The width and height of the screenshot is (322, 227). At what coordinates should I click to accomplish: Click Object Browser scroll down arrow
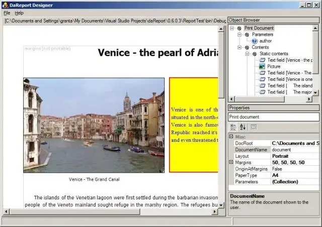point(315,93)
